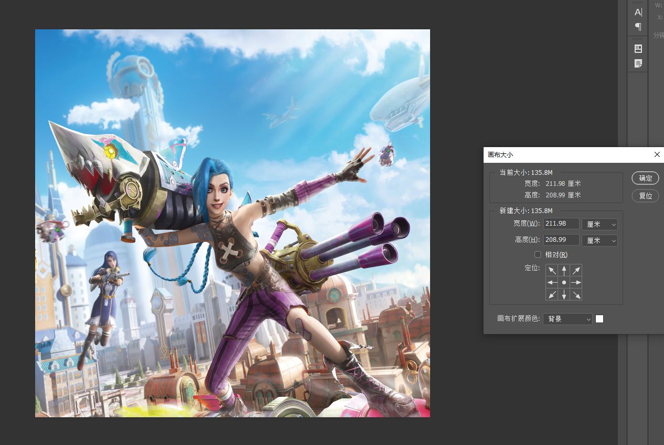Close the 画布大小 dialog
664x445 pixels.
point(657,154)
